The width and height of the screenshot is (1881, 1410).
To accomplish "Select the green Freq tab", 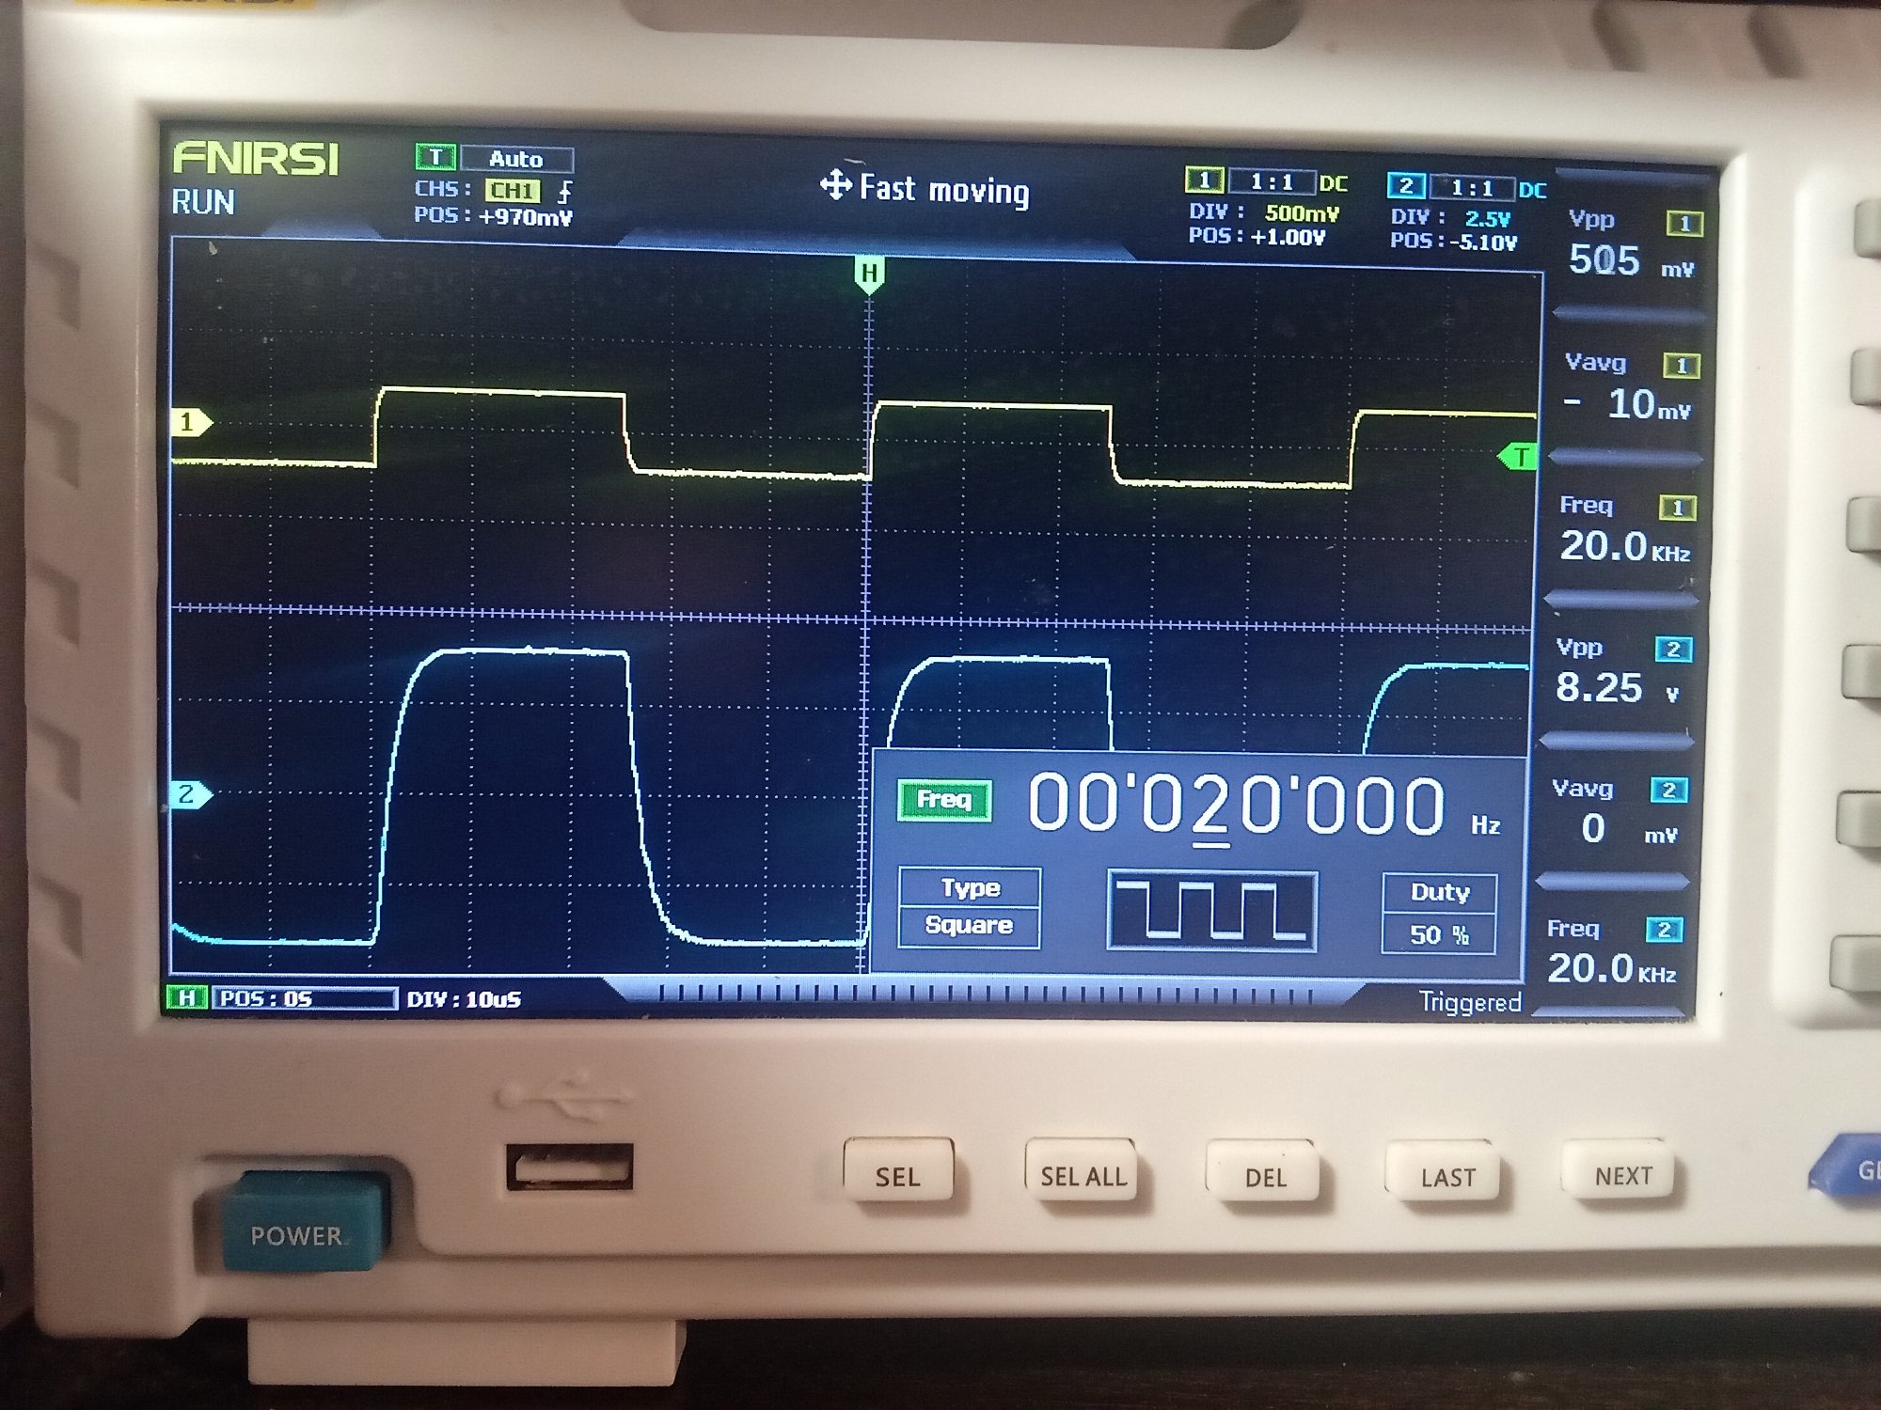I will tap(943, 800).
